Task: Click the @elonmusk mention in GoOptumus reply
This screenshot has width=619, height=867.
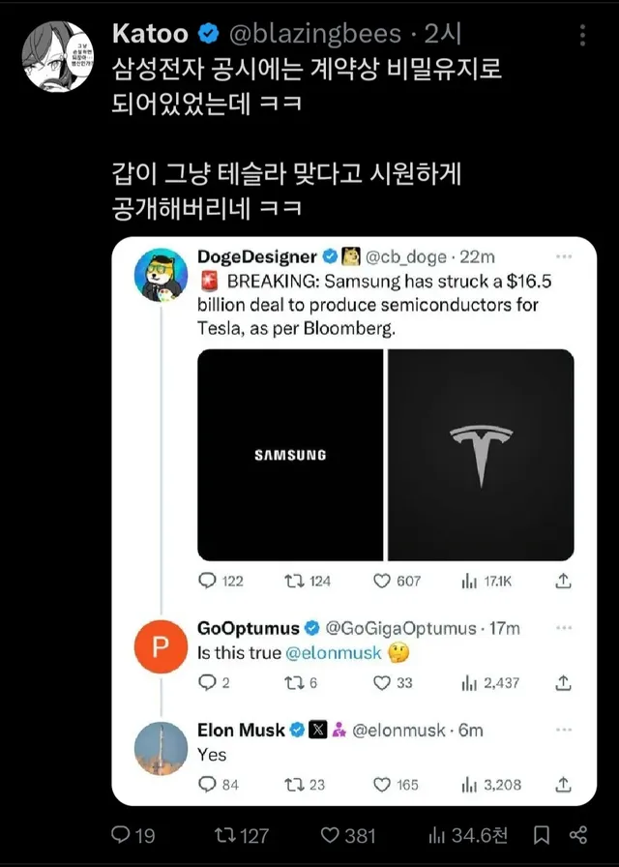Action: [334, 653]
